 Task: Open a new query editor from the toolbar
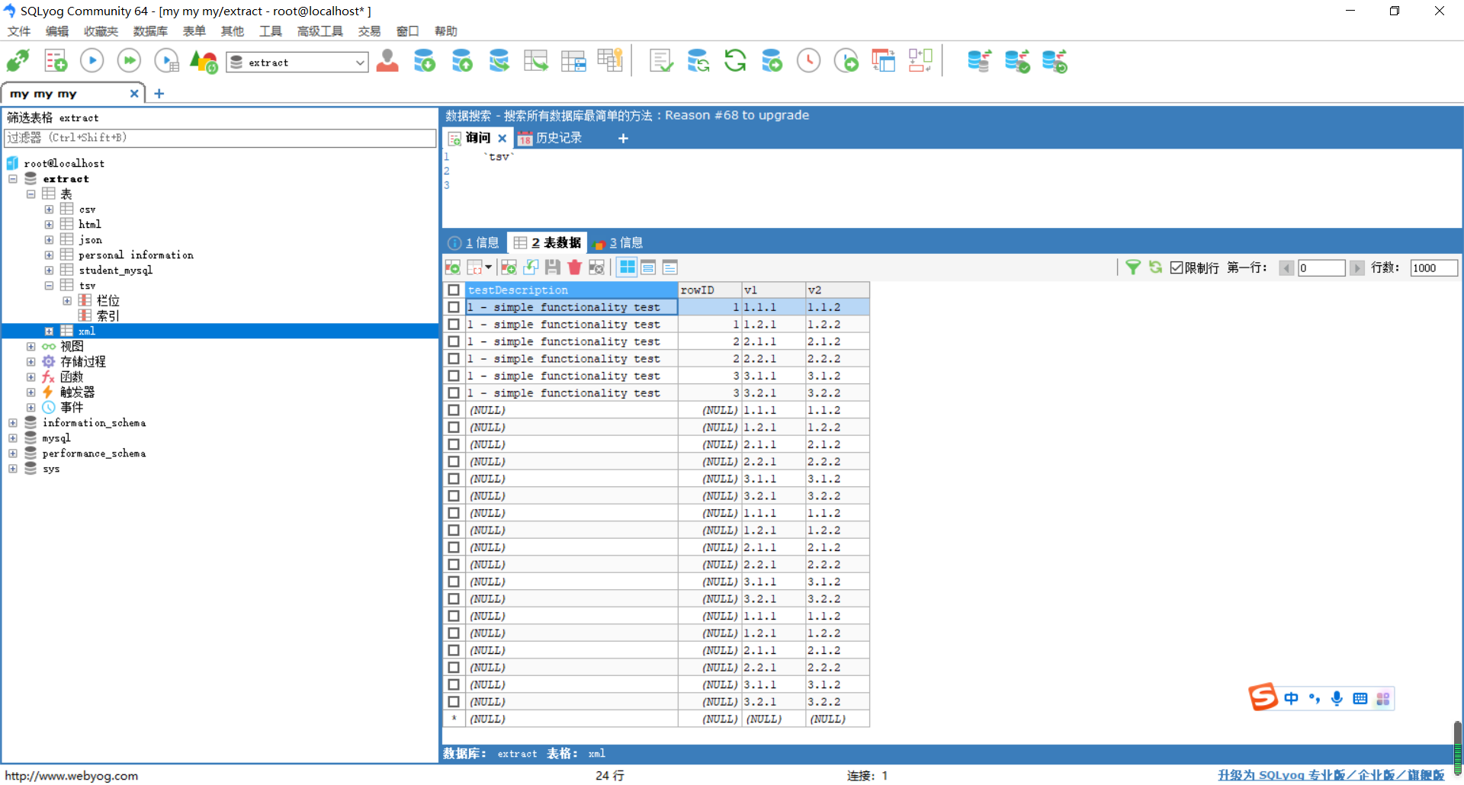pyautogui.click(x=56, y=60)
